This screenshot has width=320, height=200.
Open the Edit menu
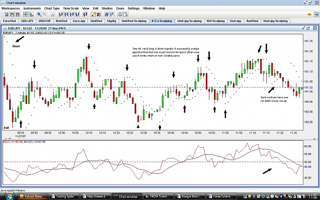pos(96,8)
